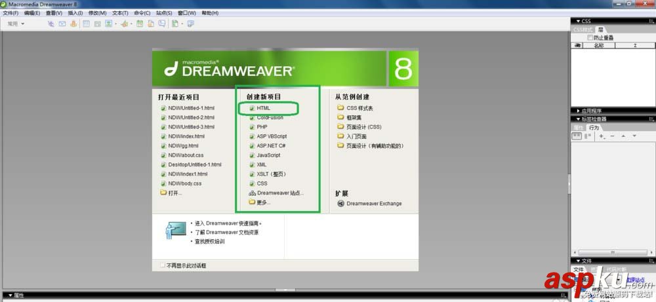Screen dimensions: 656x302
Task: Click the Show Set Events button in the Behaviors panel
Action: [577, 136]
